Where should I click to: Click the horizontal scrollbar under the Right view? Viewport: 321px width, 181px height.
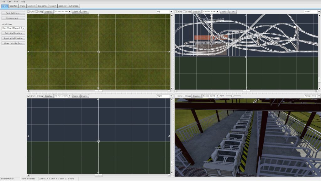(98, 175)
